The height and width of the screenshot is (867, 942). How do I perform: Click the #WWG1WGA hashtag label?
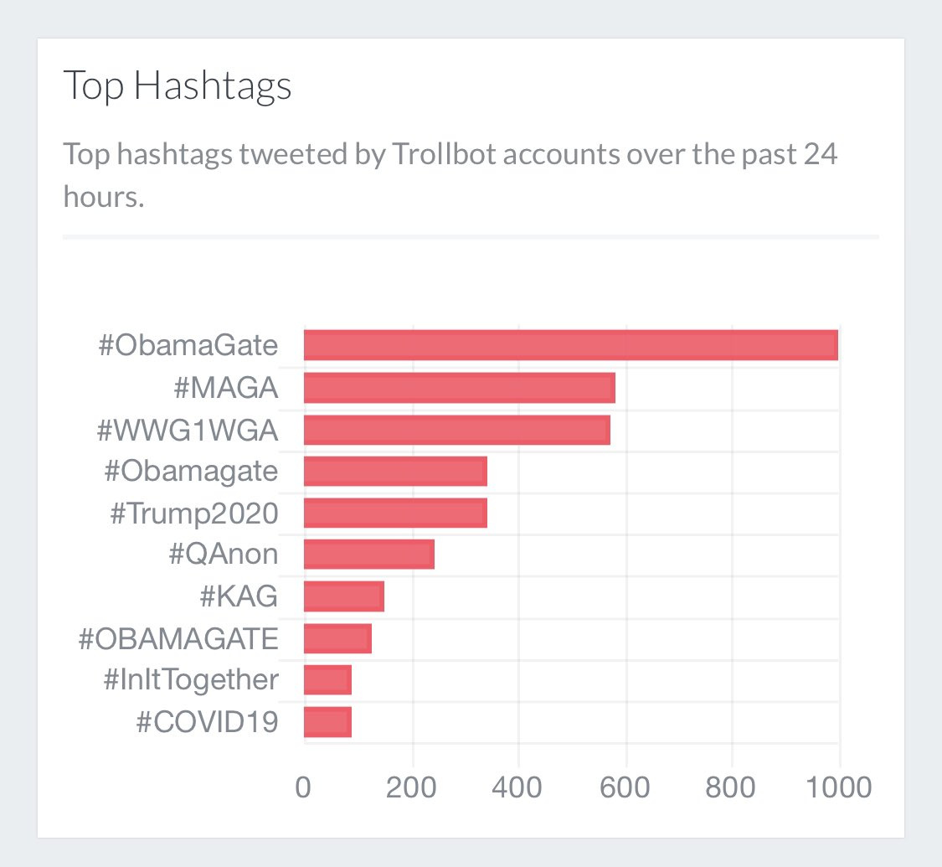[x=187, y=430]
